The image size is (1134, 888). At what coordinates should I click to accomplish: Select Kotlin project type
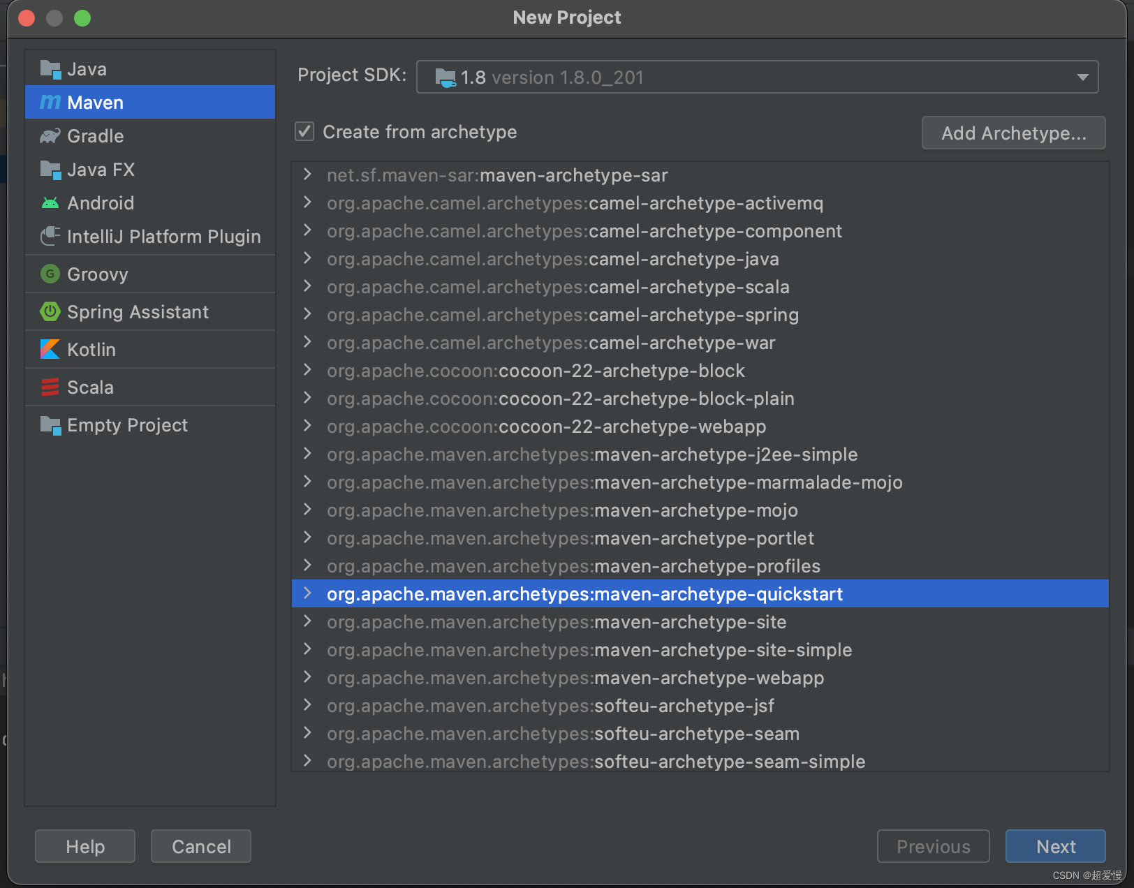click(150, 350)
